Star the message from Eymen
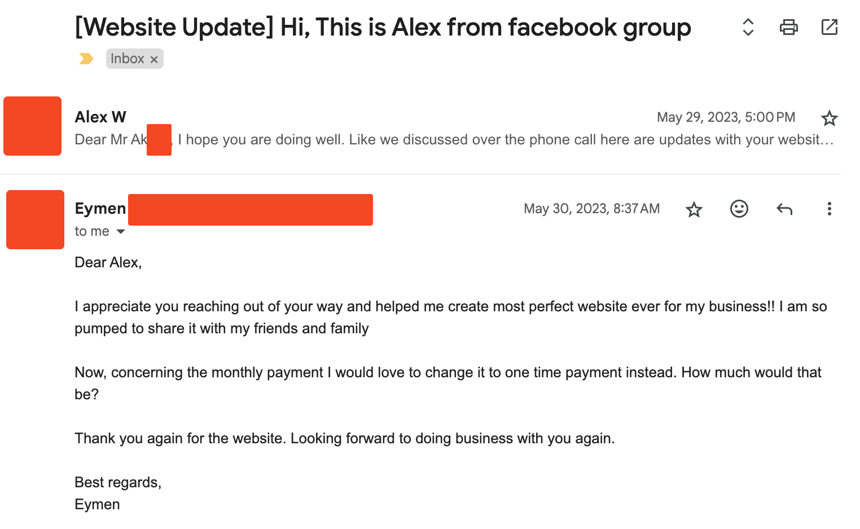The width and height of the screenshot is (860, 529). click(x=694, y=210)
